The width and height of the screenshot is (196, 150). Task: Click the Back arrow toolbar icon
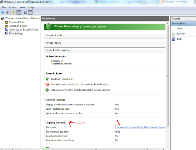(x=2, y=13)
